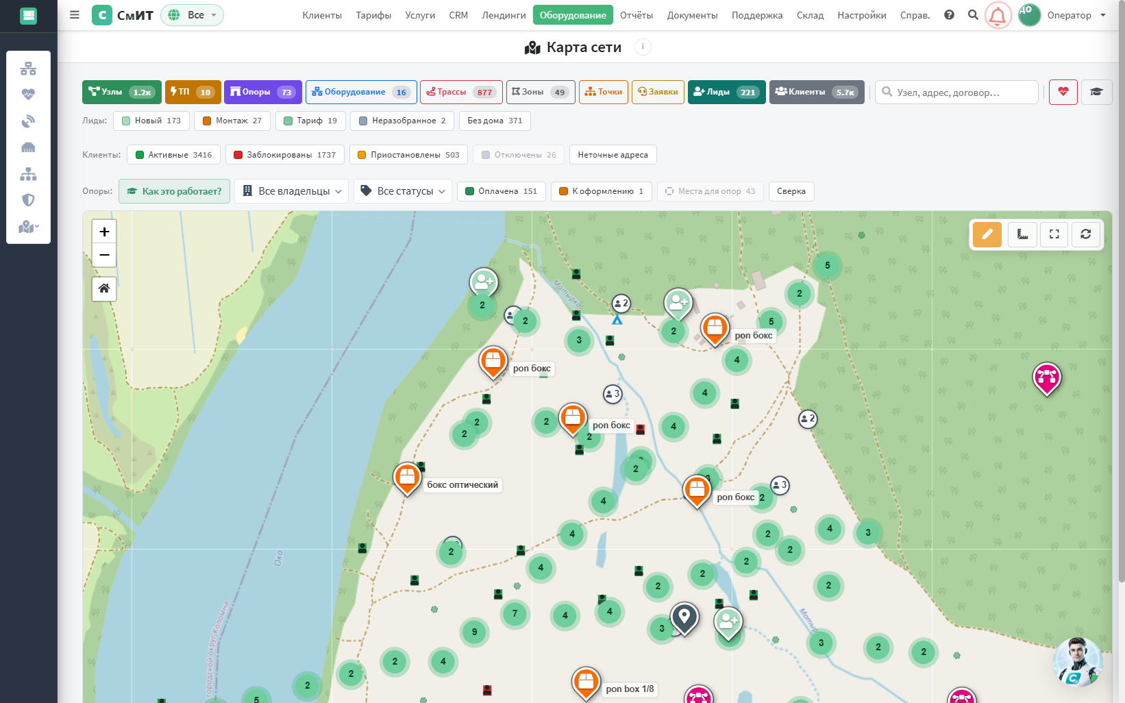Viewport: 1125px width, 703px height.
Task: Click the heartbeat monitoring icon button
Action: click(1063, 92)
